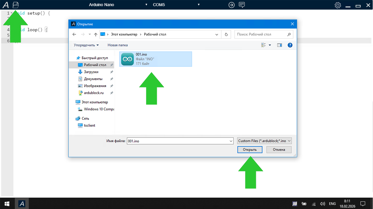Expand the Arduino Nano board dropdown
Image resolution: width=373 pixels, height=209 pixels.
(146, 5)
